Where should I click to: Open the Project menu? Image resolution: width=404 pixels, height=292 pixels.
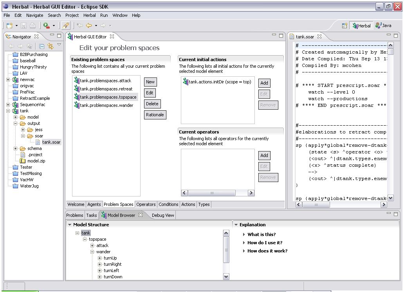[72, 16]
